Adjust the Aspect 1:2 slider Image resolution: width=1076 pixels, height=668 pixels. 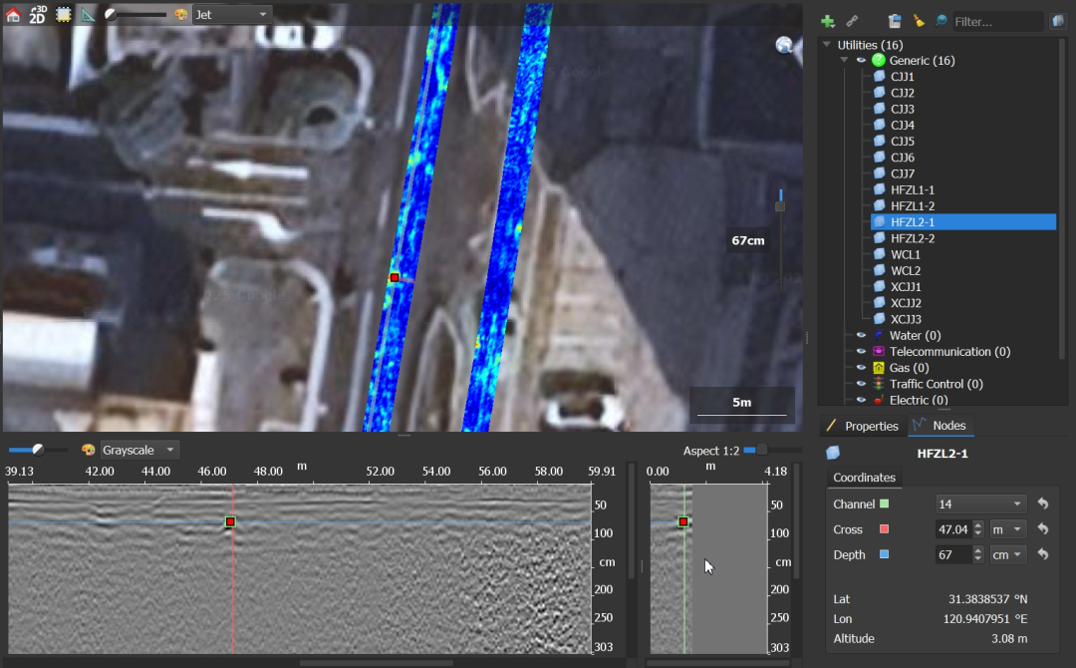762,451
